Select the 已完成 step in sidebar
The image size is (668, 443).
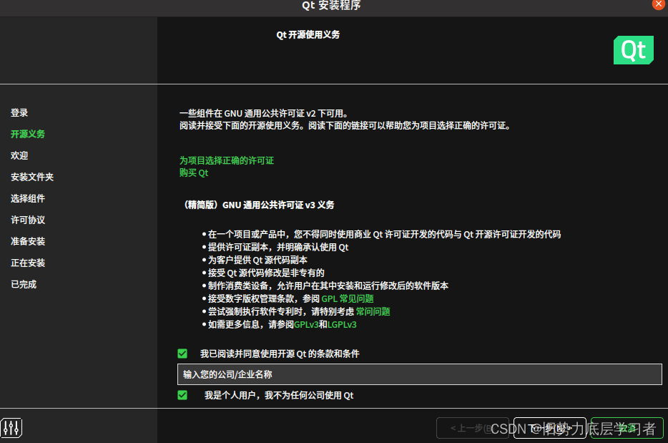click(24, 284)
